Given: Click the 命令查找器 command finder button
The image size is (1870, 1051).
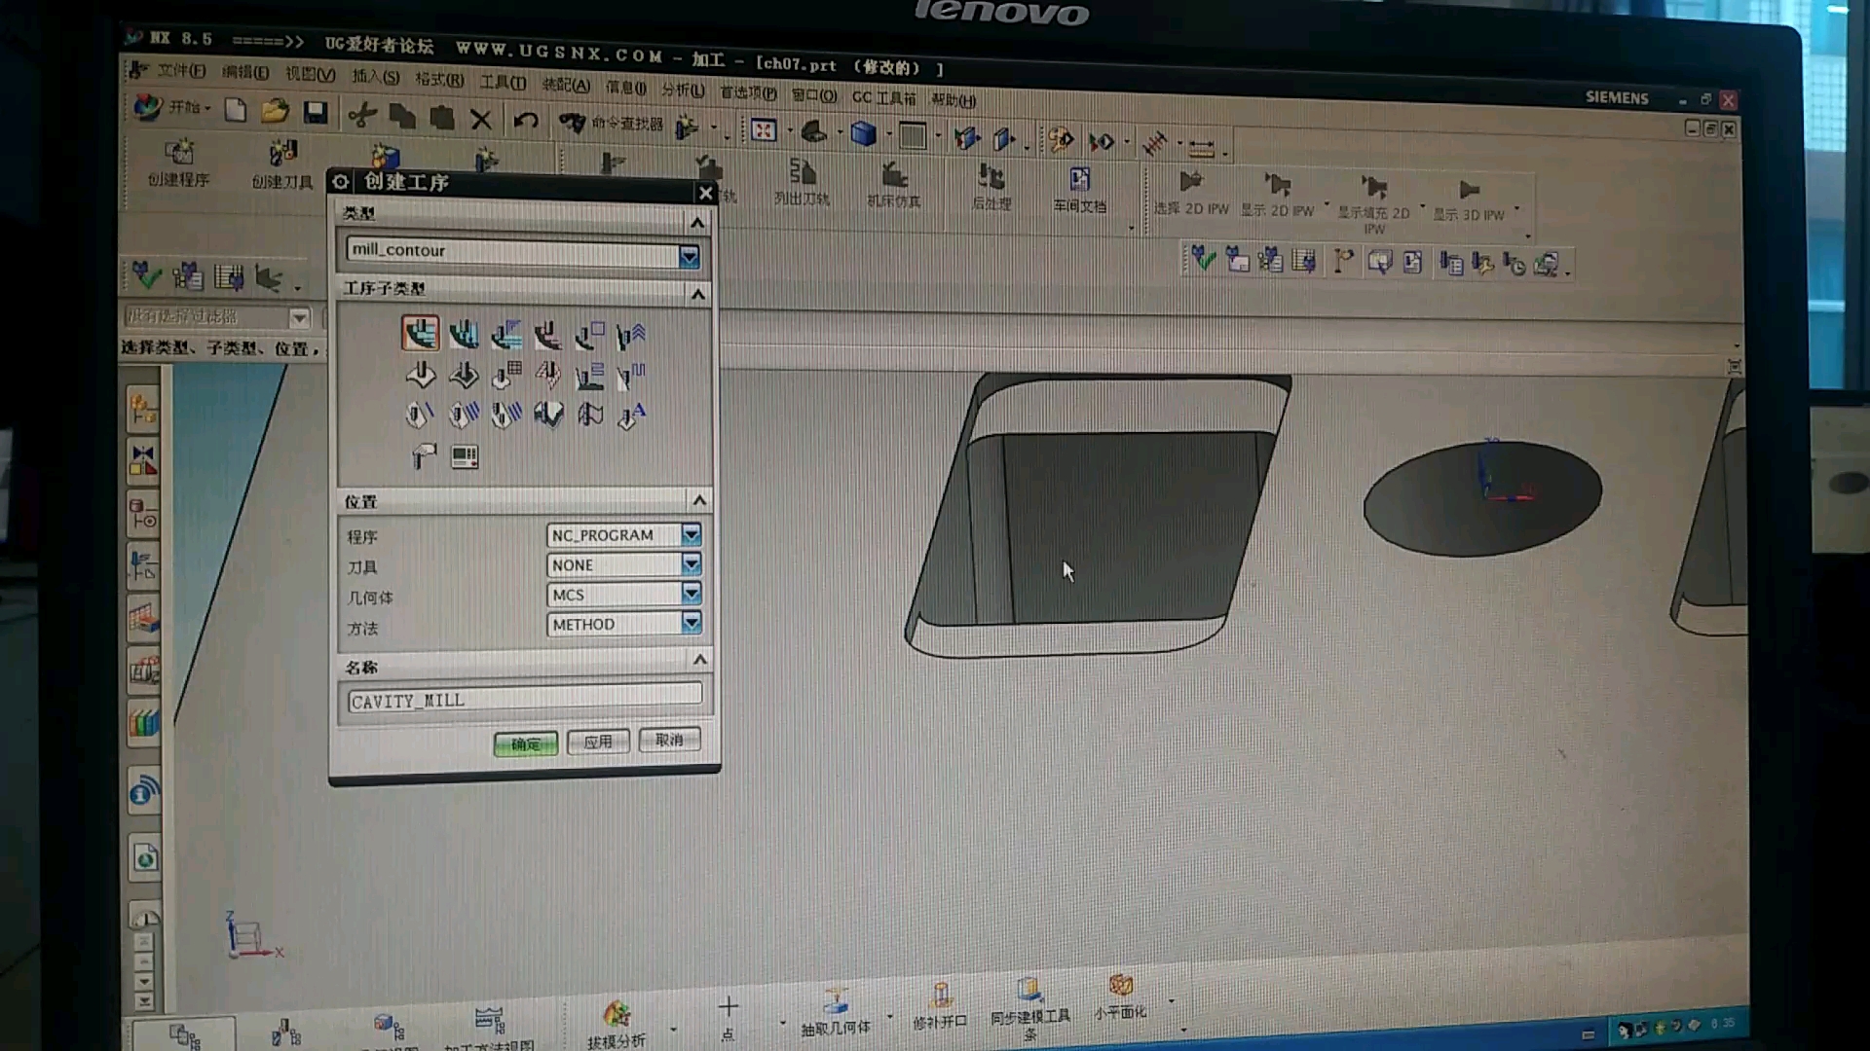Looking at the screenshot, I should coord(614,124).
